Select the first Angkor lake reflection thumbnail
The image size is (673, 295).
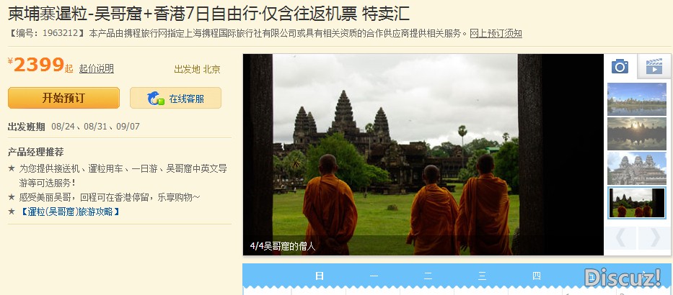[637, 99]
